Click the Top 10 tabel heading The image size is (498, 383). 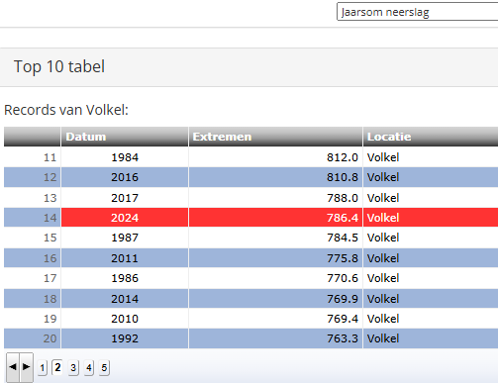click(59, 66)
